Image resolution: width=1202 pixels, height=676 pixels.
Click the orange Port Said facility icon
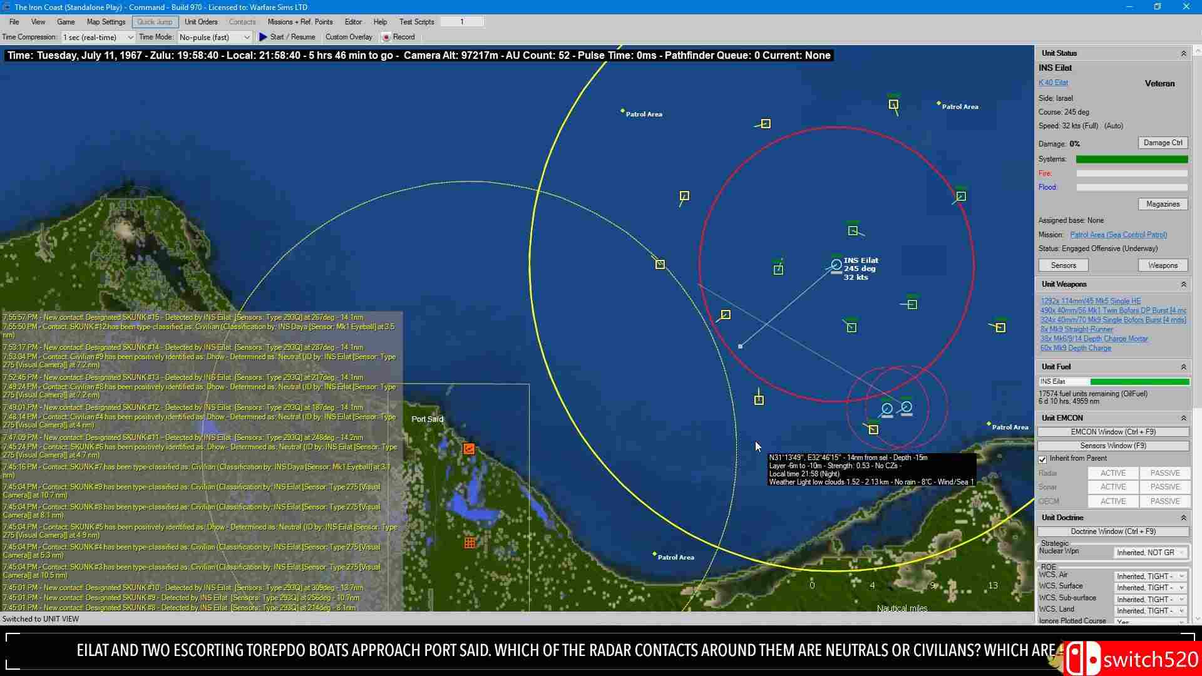[469, 449]
